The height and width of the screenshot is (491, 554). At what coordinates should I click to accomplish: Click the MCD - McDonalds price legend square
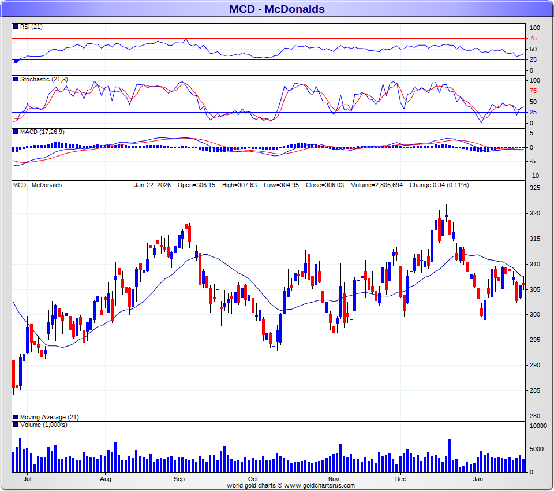[16, 185]
